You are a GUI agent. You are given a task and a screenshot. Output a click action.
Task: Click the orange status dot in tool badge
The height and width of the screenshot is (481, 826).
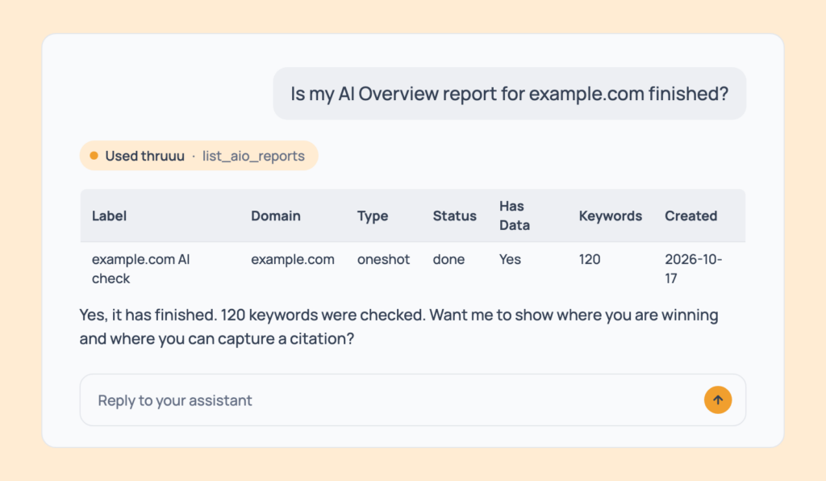pos(94,156)
